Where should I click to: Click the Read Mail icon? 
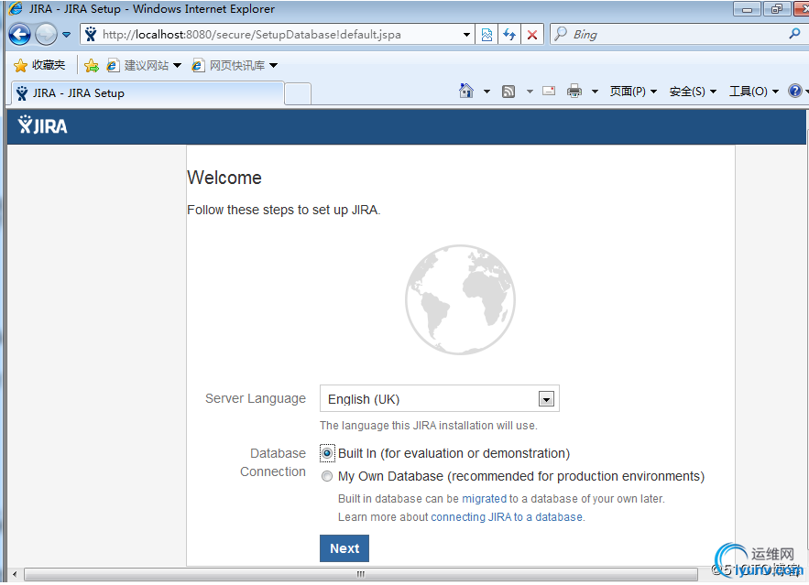coord(549,92)
